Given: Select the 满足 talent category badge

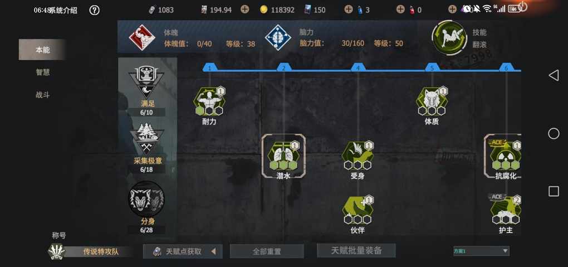Looking at the screenshot, I should click(x=146, y=82).
